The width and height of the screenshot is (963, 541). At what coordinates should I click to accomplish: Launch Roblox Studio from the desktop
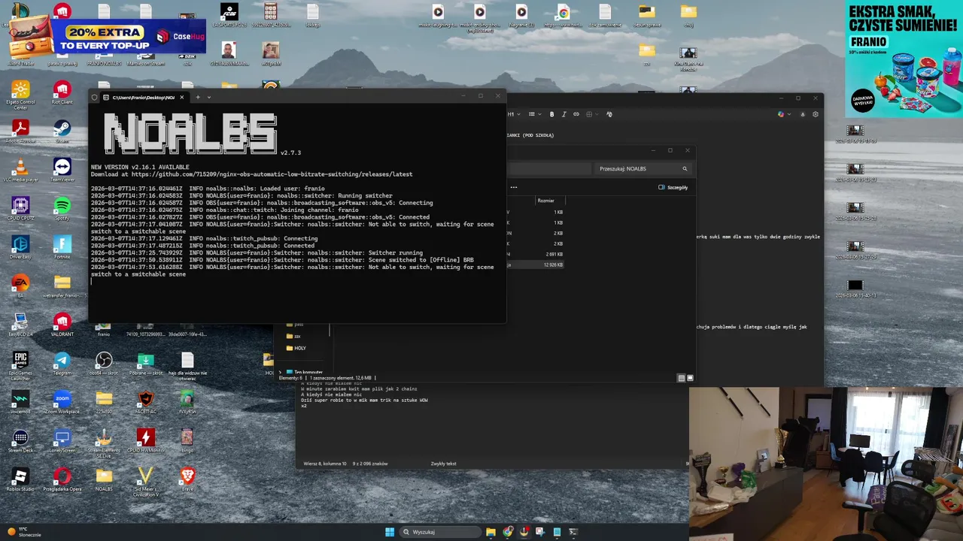(x=20, y=480)
